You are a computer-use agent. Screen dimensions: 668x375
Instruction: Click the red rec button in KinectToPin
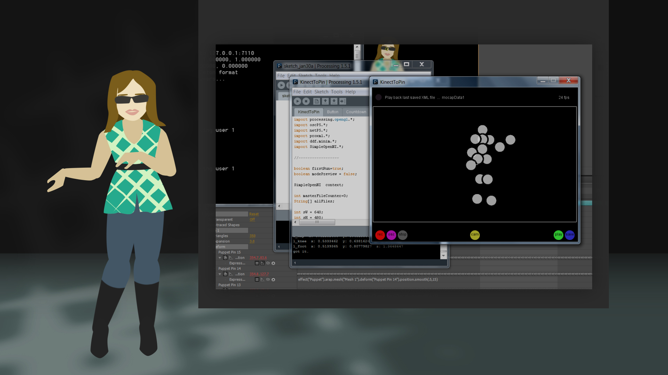pyautogui.click(x=380, y=235)
